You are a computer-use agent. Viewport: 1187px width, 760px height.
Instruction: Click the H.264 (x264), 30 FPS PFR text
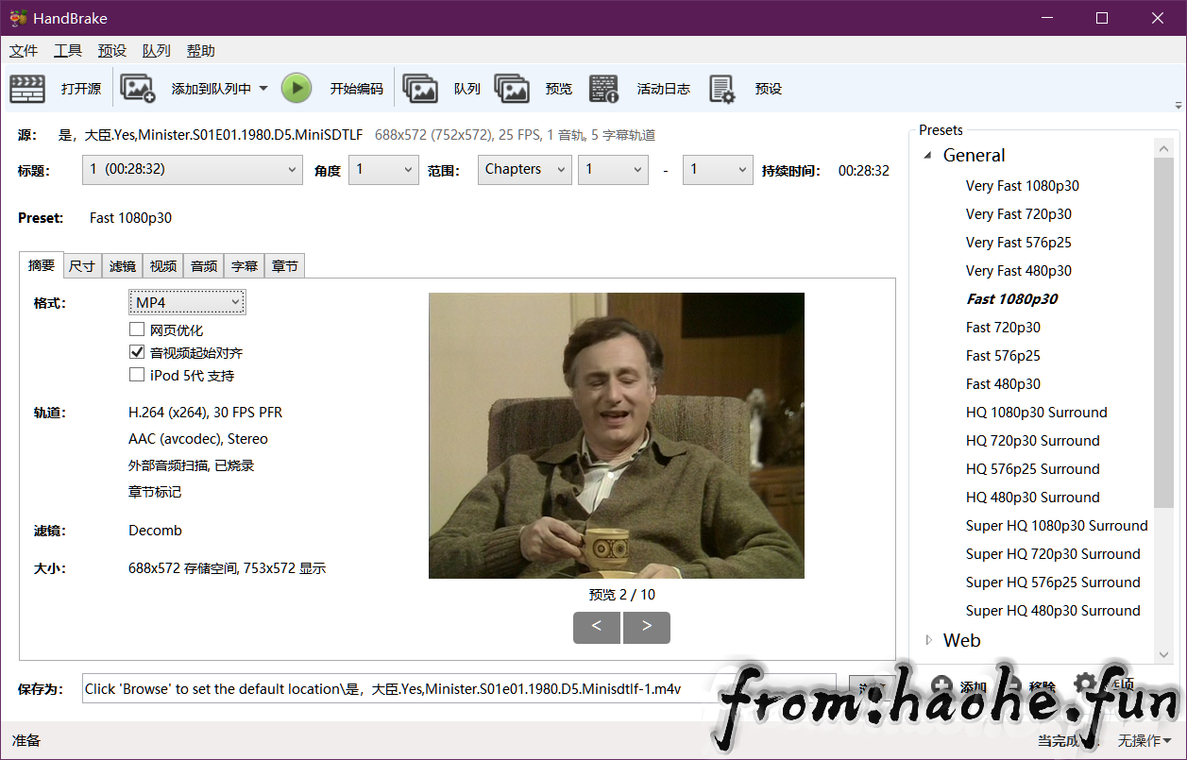pyautogui.click(x=205, y=413)
